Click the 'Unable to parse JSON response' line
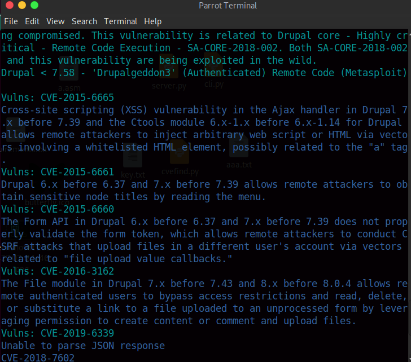This screenshot has height=362, width=411. pos(83,345)
